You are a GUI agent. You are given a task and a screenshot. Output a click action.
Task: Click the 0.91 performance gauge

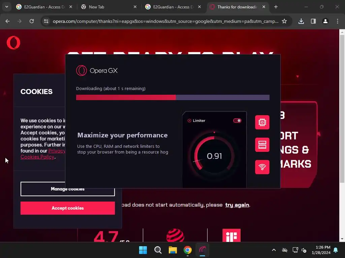pos(214,156)
